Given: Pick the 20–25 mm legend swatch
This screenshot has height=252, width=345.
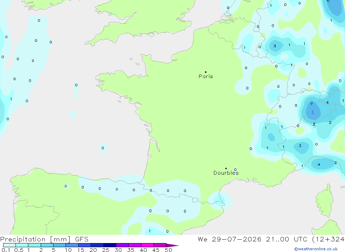Looking at the screenshot, I should pyautogui.click(x=97, y=245).
